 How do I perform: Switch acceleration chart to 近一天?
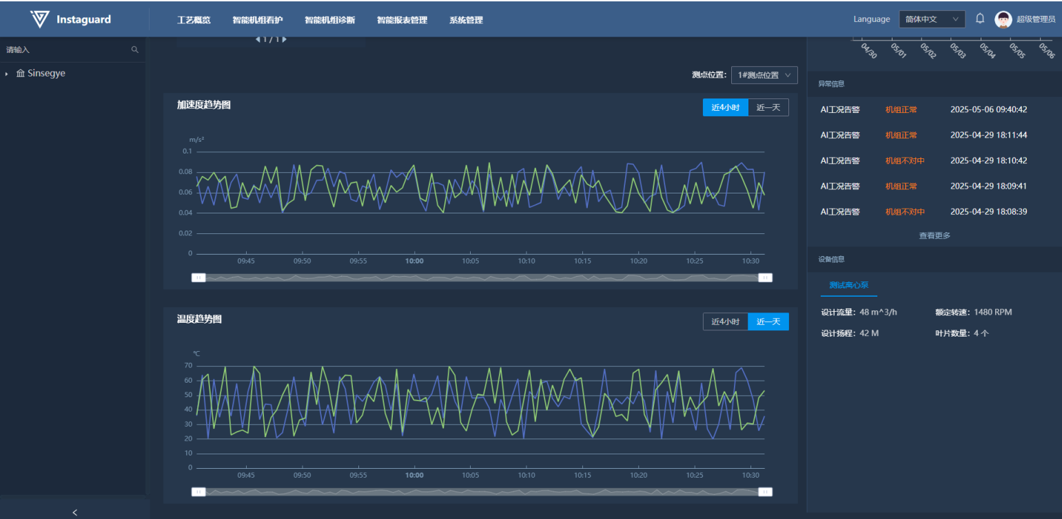pos(768,107)
